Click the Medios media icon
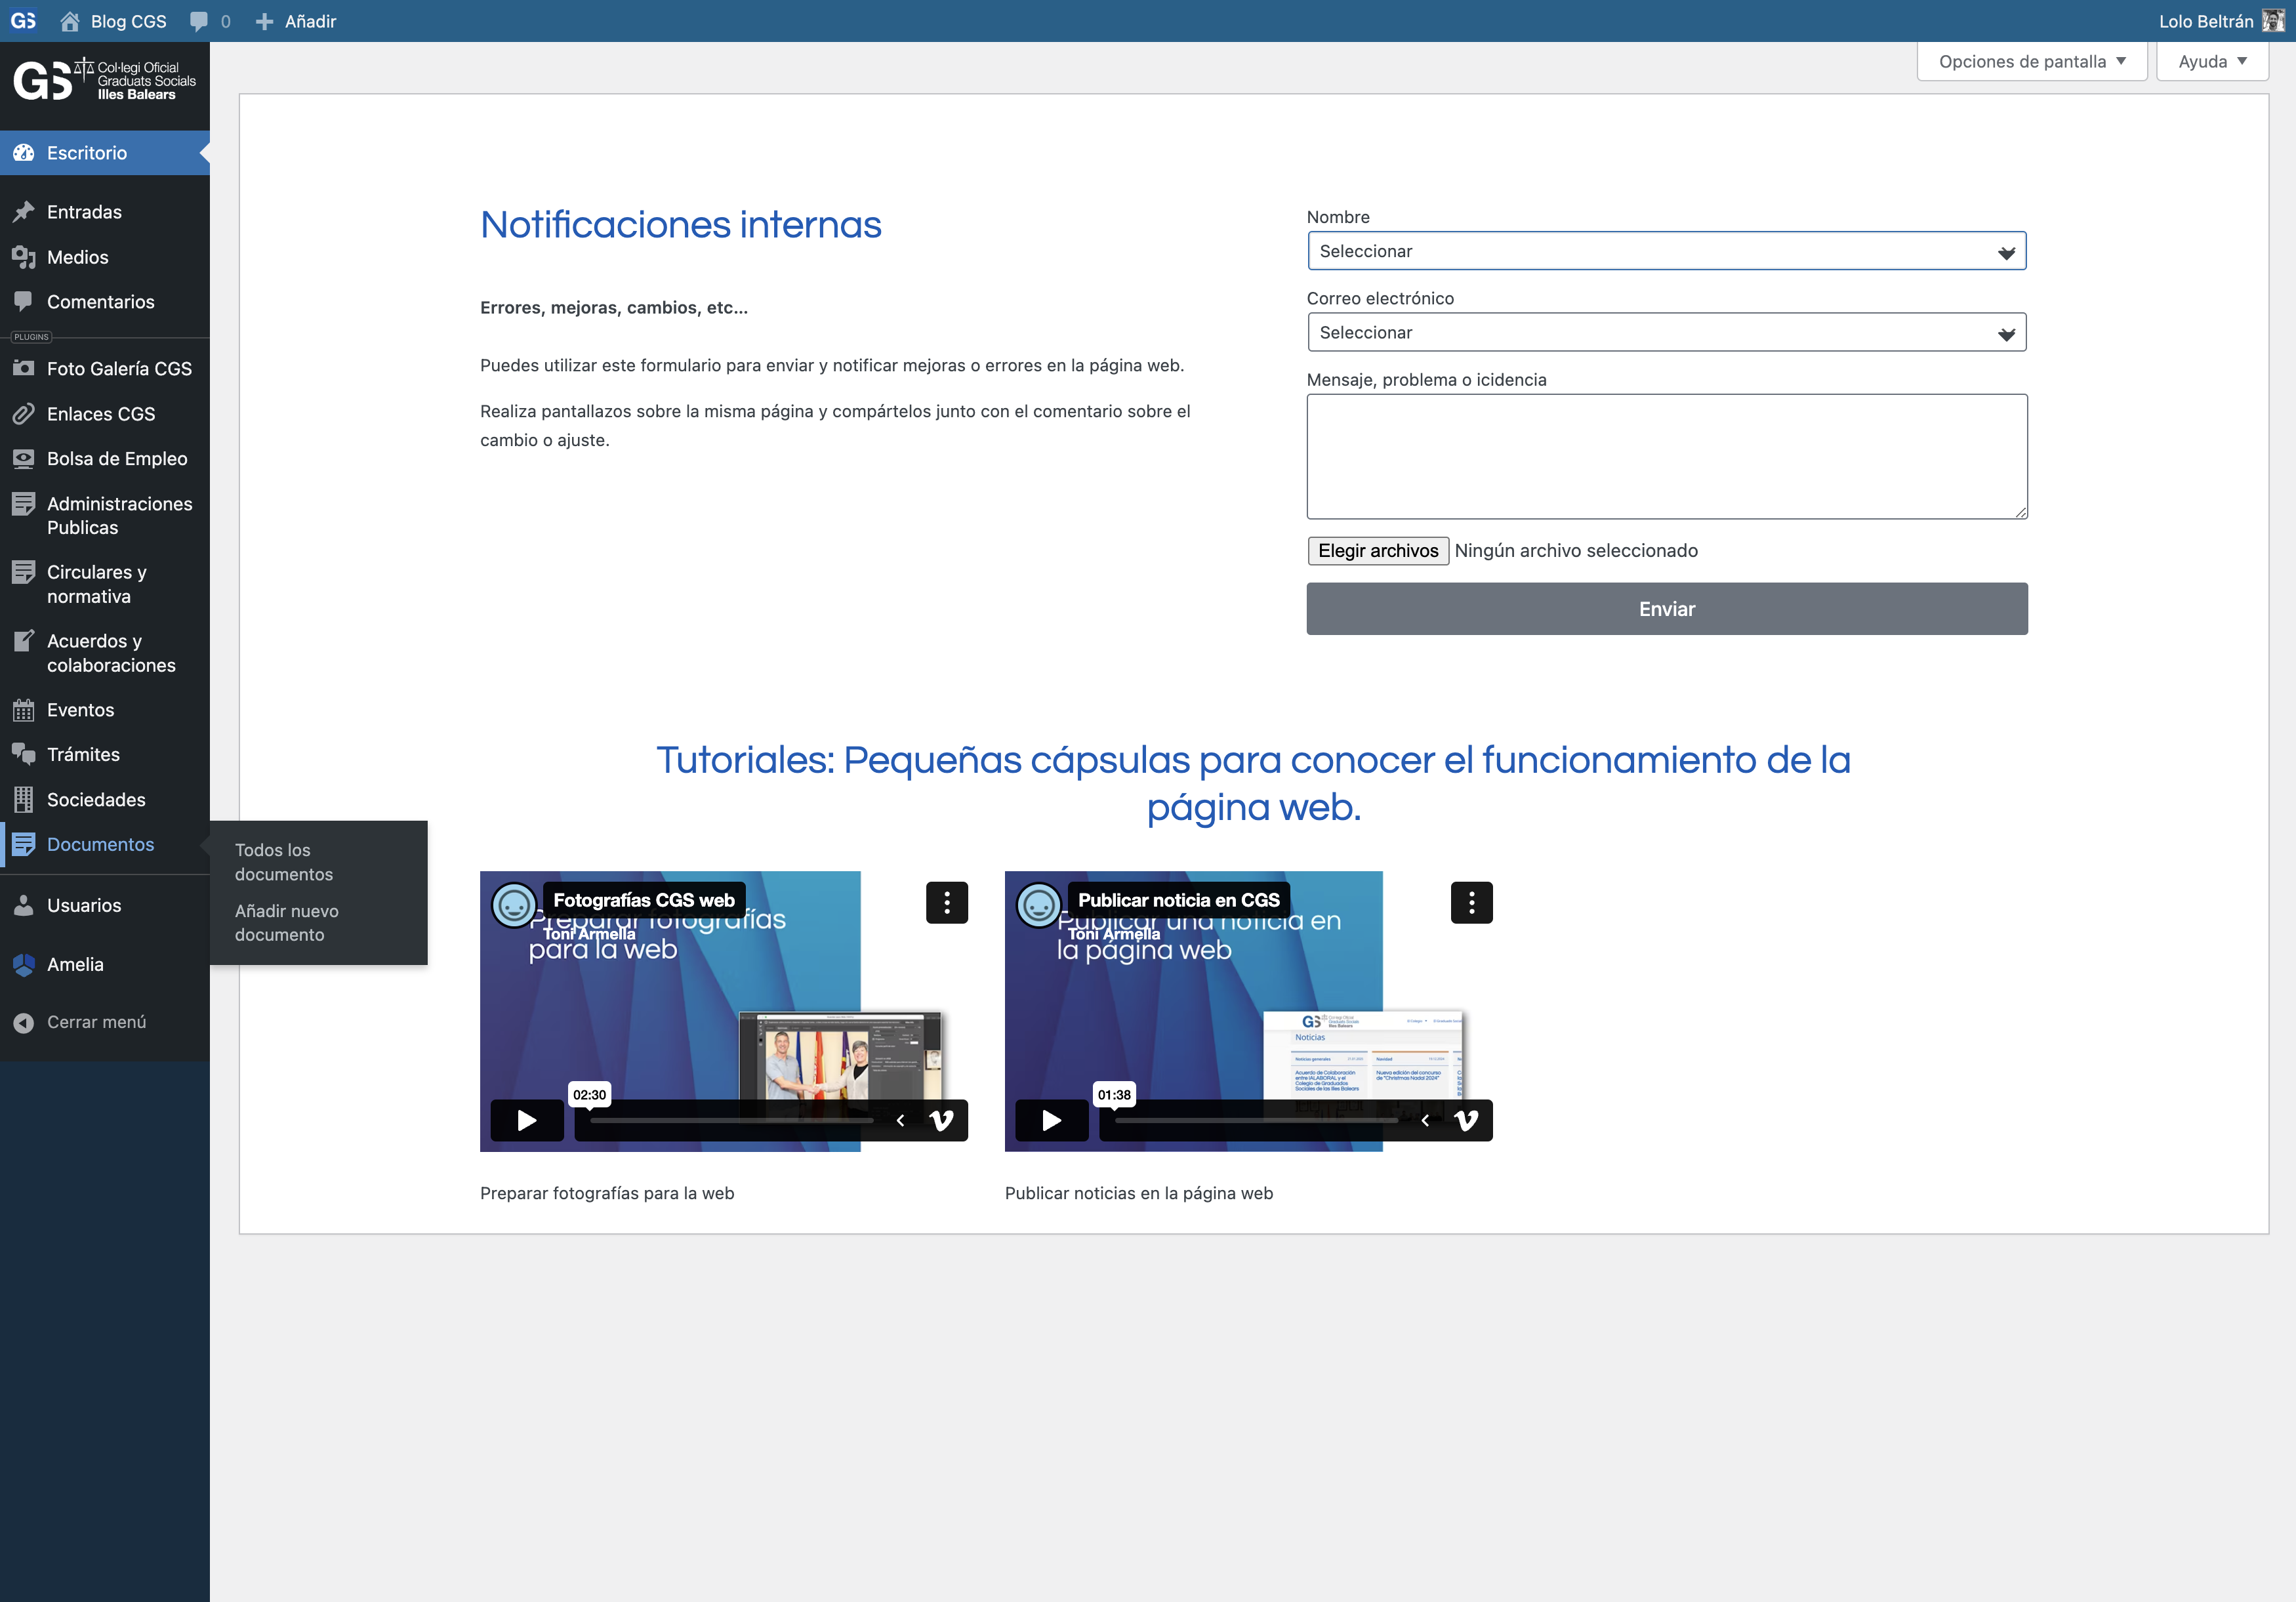The height and width of the screenshot is (1602, 2296). (x=23, y=257)
